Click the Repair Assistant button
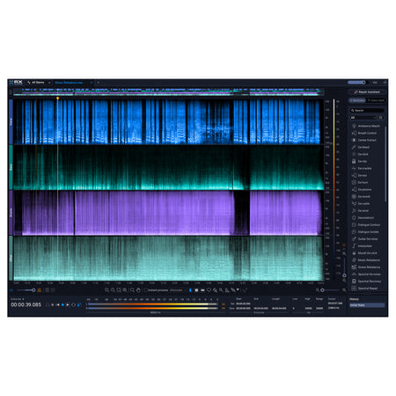 tap(367, 92)
